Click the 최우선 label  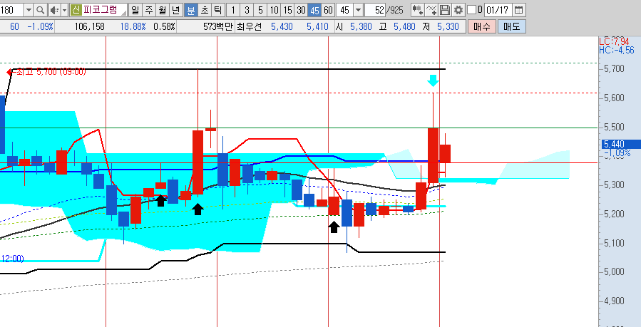coord(250,27)
